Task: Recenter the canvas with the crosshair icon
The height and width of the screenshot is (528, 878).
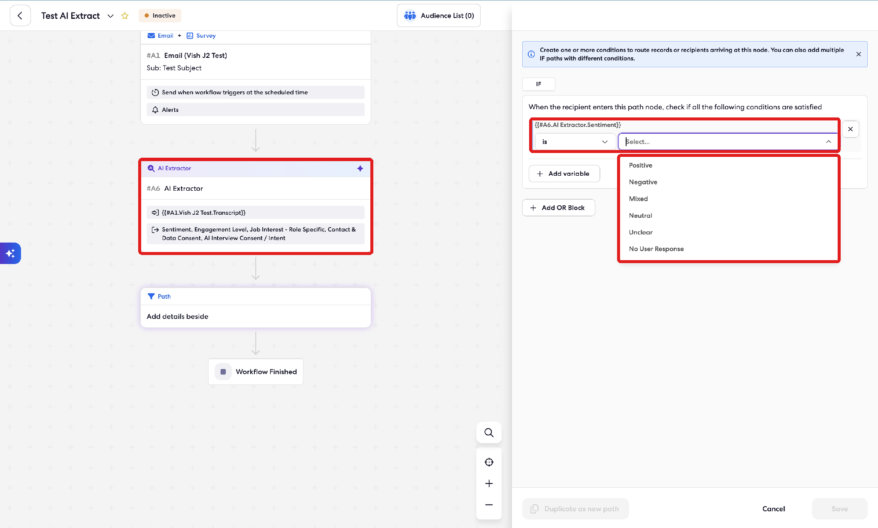Action: point(489,462)
